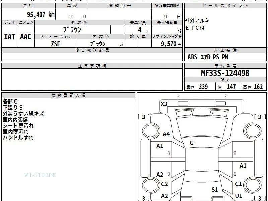
Task: Click the 下廻りS inspector note
Action: [13, 108]
